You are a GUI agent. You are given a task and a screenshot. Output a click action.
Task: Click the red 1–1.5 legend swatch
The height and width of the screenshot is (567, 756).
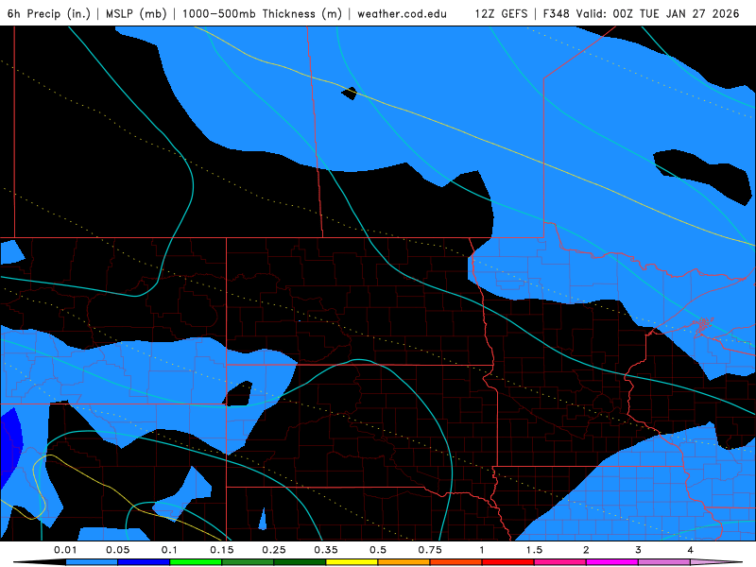[x=508, y=562]
